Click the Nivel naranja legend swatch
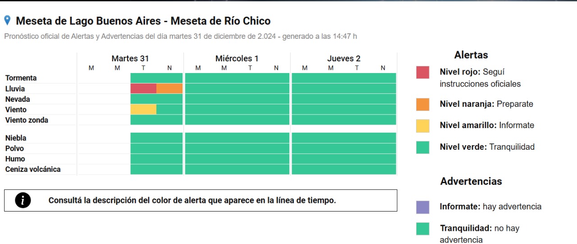 point(423,104)
